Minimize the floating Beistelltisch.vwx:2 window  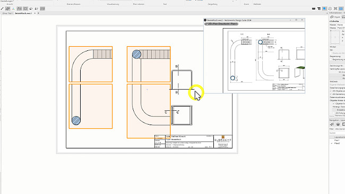click(x=290, y=20)
